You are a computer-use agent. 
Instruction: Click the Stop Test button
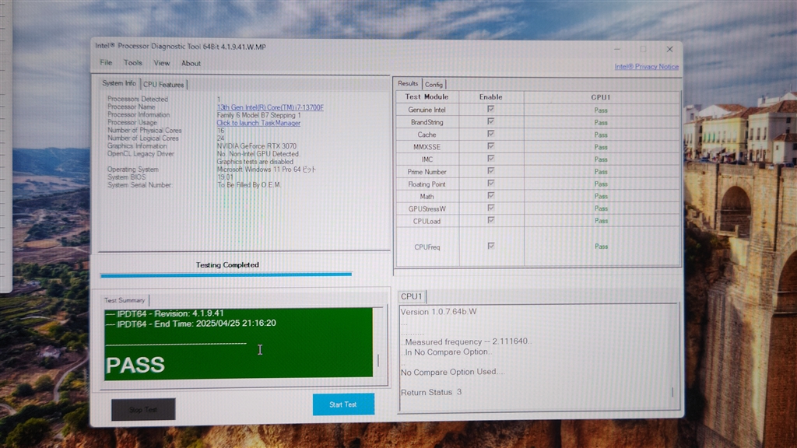click(143, 409)
